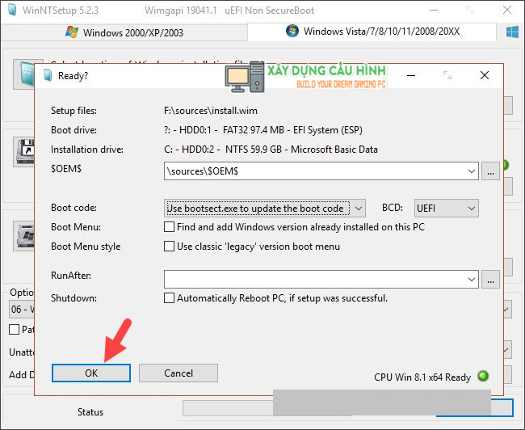Screen dimensions: 525x430
Task: Enable Find and add Windows version checkbox
Action: (x=169, y=227)
